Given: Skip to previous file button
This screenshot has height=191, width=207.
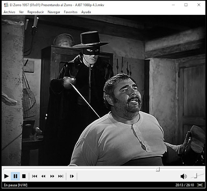Looking at the screenshot, I should [x=35, y=176].
